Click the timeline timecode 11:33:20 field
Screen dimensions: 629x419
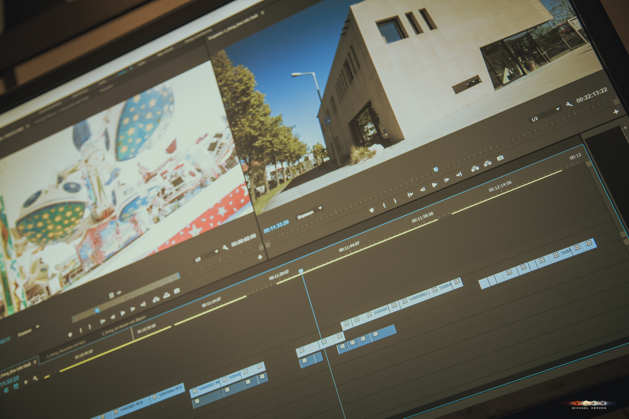coord(9,381)
